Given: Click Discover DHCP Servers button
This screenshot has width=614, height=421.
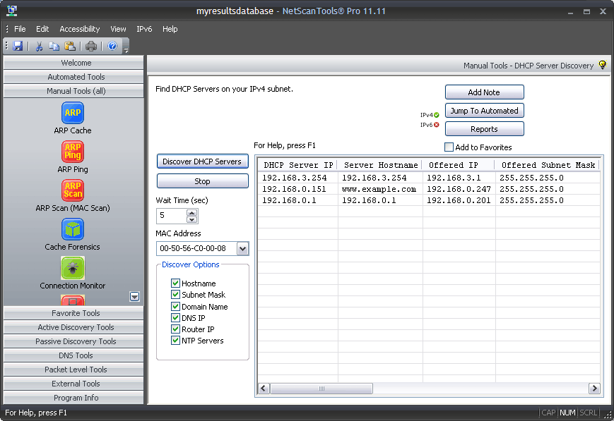Looking at the screenshot, I should (203, 161).
